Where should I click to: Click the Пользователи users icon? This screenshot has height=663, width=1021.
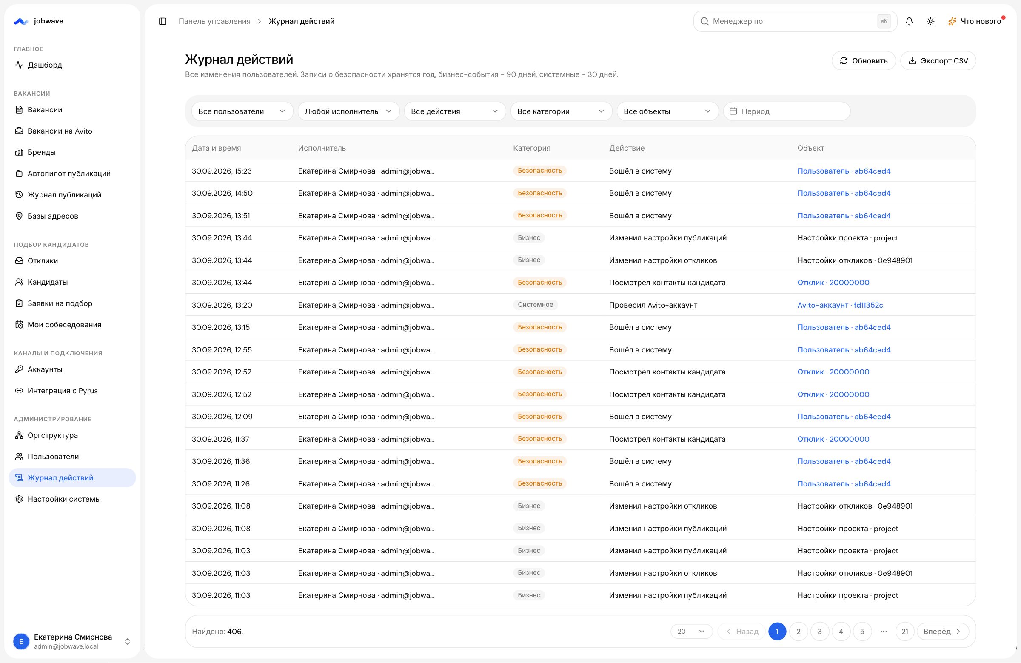[19, 456]
